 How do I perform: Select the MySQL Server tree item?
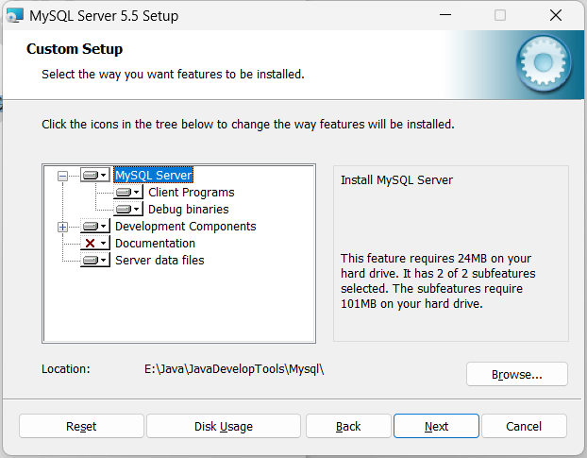[154, 176]
